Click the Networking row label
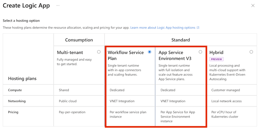The height and width of the screenshot is (133, 260). click(17, 101)
